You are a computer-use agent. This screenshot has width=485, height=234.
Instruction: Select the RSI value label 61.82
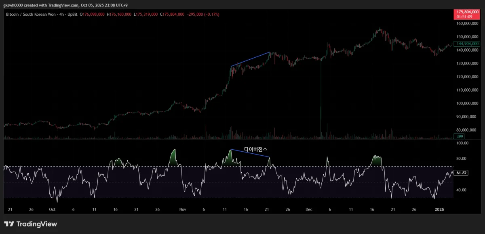pos(461,173)
